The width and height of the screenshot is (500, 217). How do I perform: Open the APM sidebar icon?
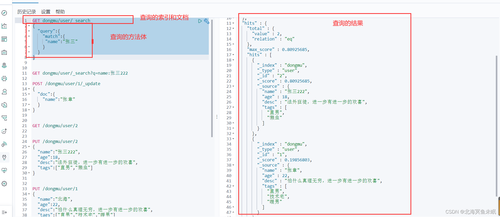[x=4, y=118]
